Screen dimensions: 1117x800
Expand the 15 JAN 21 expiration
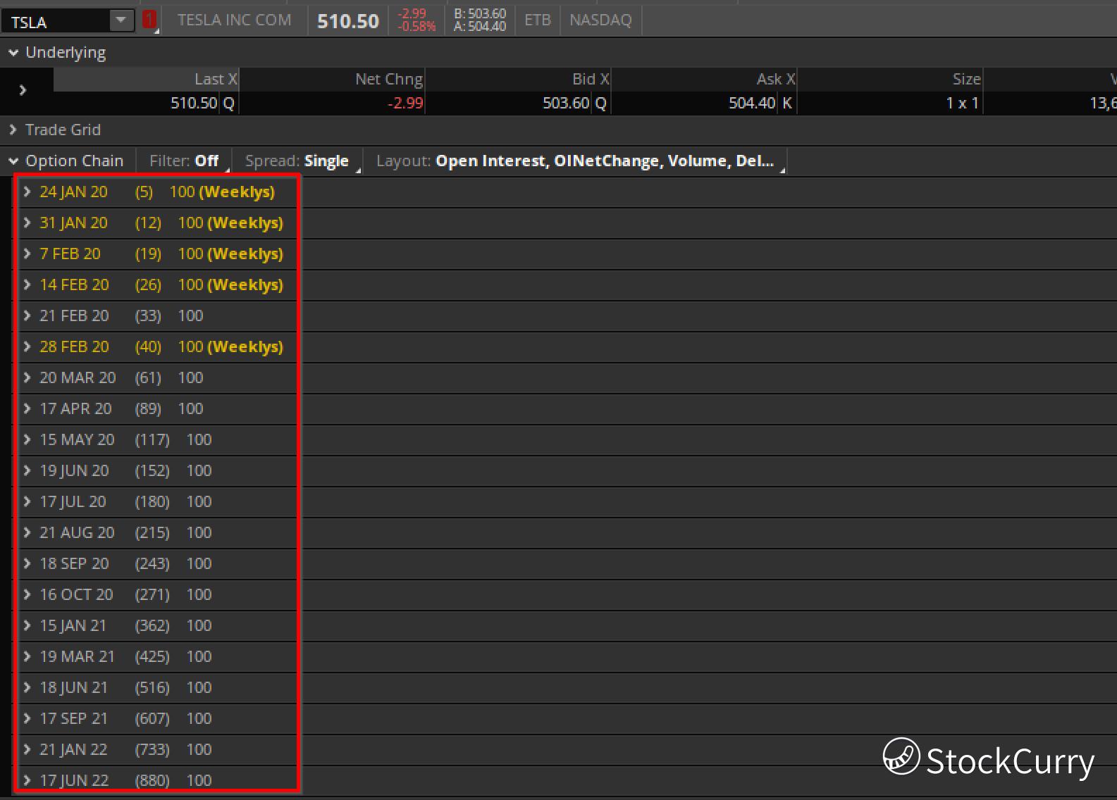coord(27,625)
